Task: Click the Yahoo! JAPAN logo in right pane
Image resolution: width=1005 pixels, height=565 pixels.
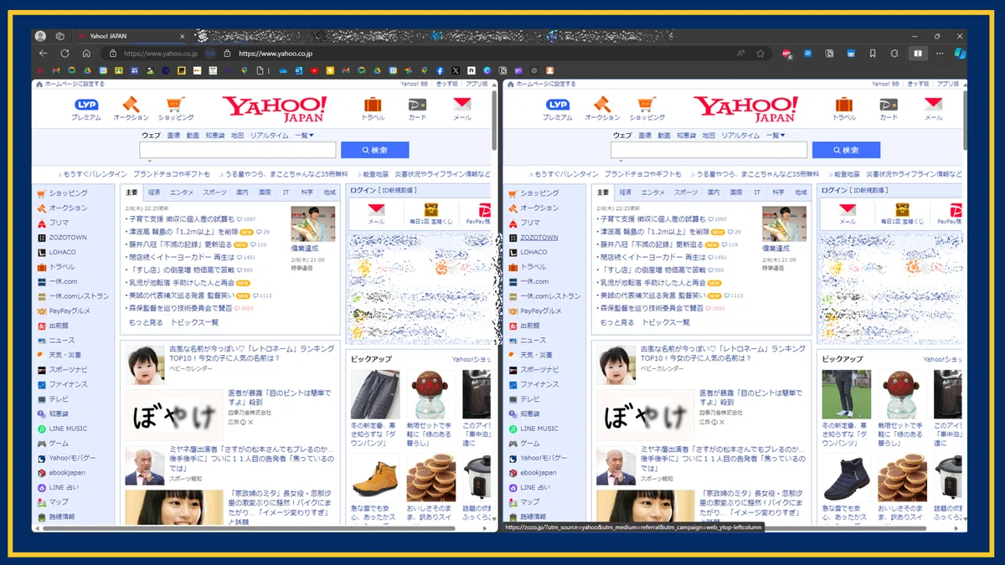Action: [745, 109]
